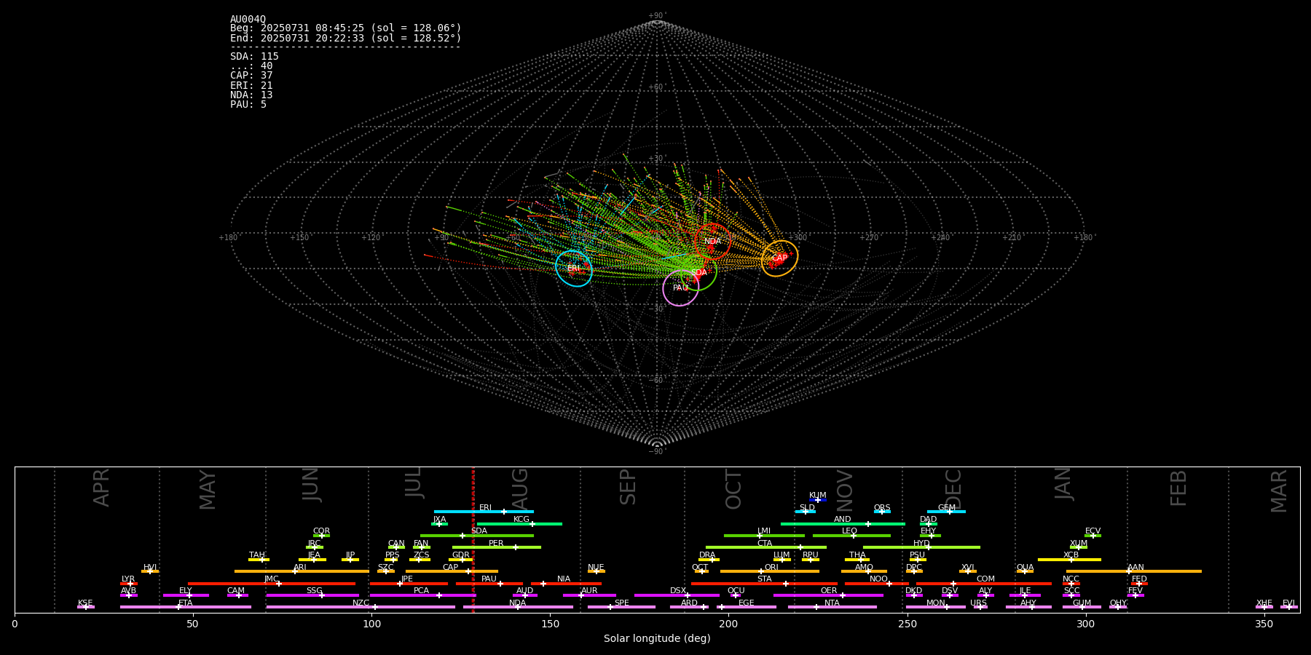The image size is (1311, 655).
Task: Click the +150 longitude label on map
Action: 299,237
